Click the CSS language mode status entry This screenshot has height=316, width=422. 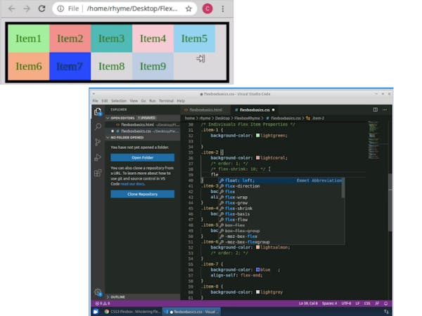tap(367, 303)
